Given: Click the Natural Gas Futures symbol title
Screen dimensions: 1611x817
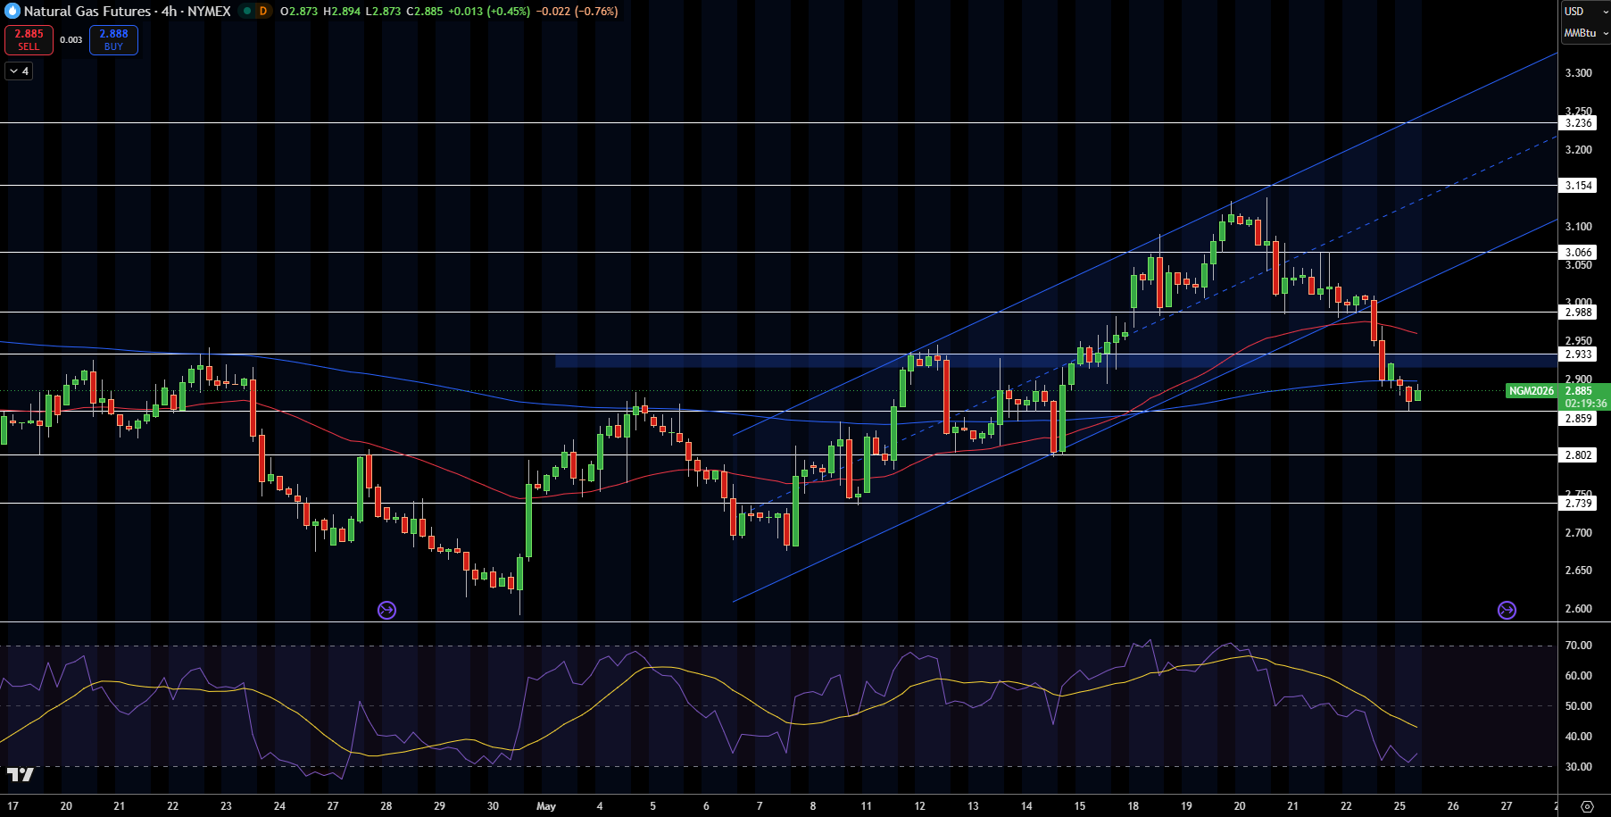Looking at the screenshot, I should tap(87, 11).
